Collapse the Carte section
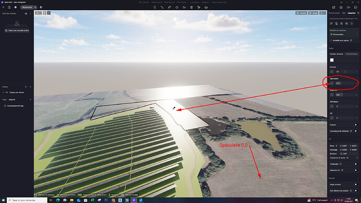The height and width of the screenshot is (203, 361). (358, 48)
